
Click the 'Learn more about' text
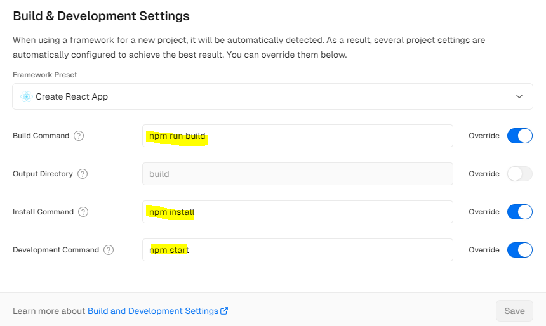pos(49,311)
